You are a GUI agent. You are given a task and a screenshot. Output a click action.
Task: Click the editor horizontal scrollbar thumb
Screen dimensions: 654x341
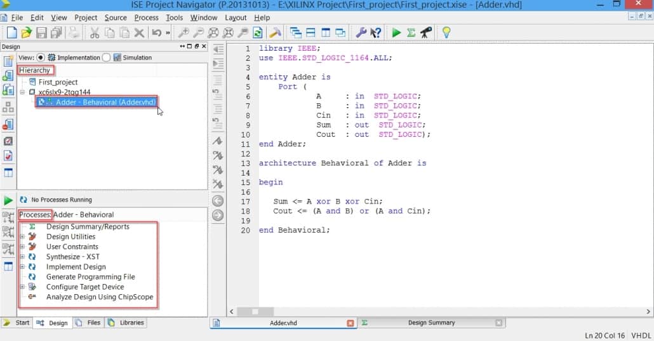[255, 311]
